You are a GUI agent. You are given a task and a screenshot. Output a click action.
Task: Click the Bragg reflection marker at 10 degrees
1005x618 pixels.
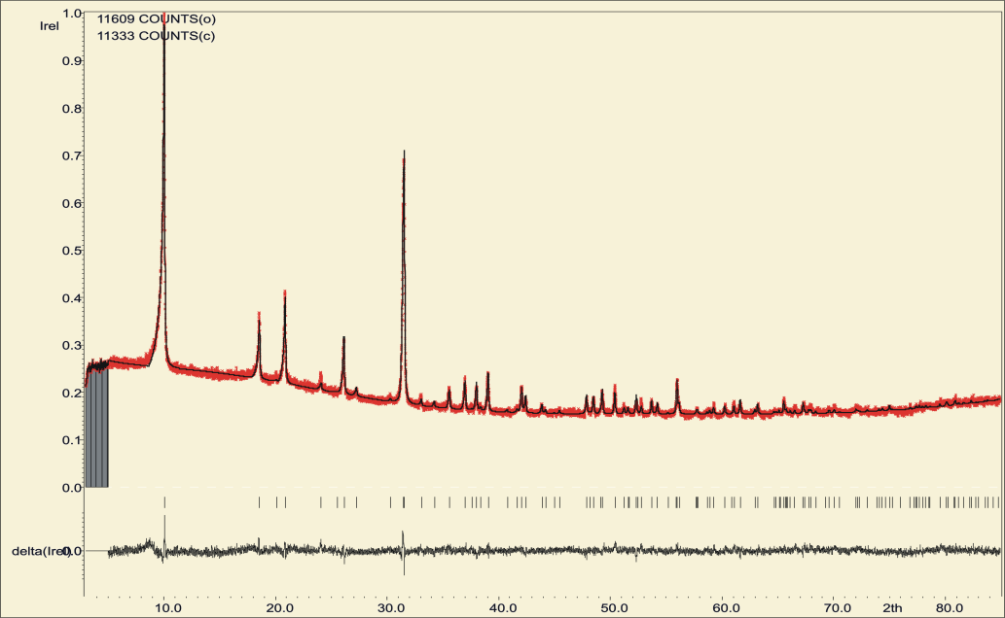pyautogui.click(x=164, y=502)
